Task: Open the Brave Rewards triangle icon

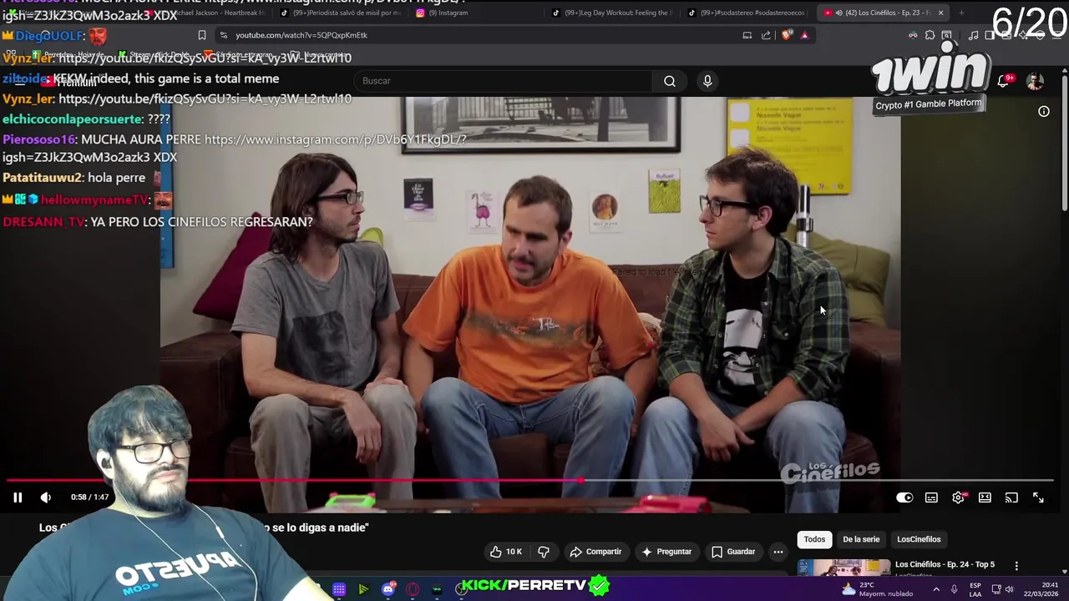Action: point(804,35)
